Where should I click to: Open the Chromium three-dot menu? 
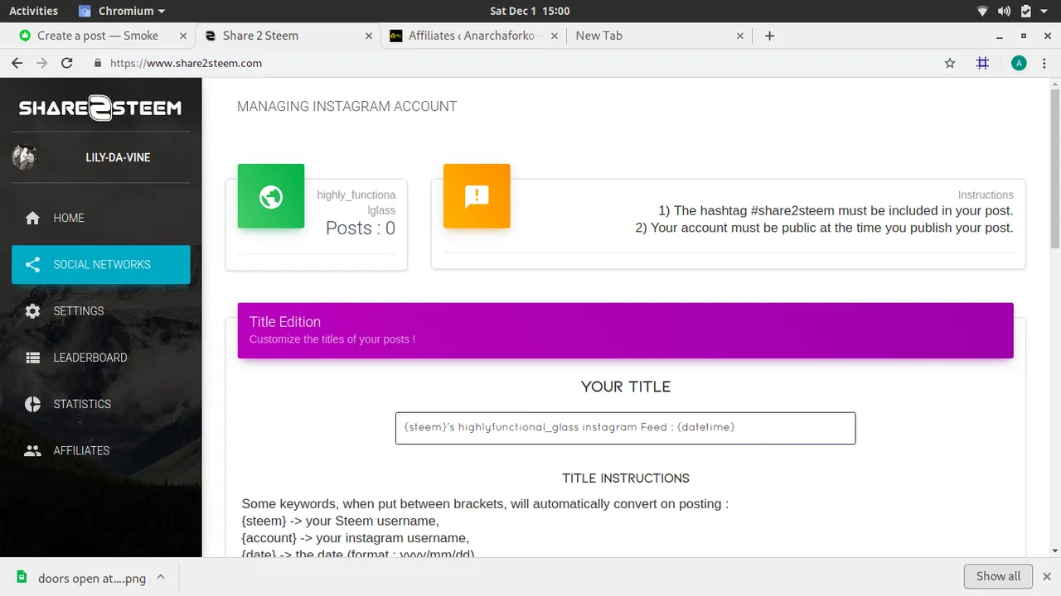pyautogui.click(x=1044, y=63)
